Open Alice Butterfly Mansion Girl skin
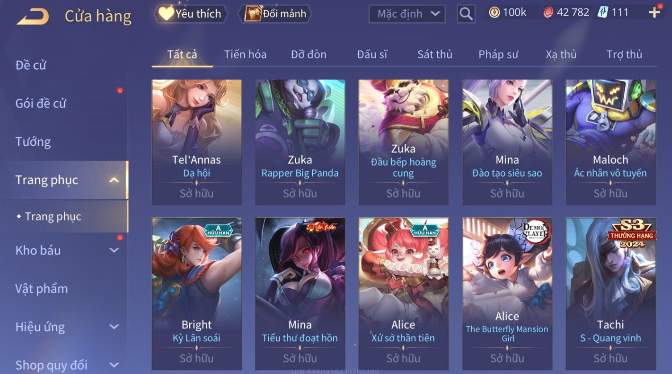The width and height of the screenshot is (672, 374). [x=507, y=294]
